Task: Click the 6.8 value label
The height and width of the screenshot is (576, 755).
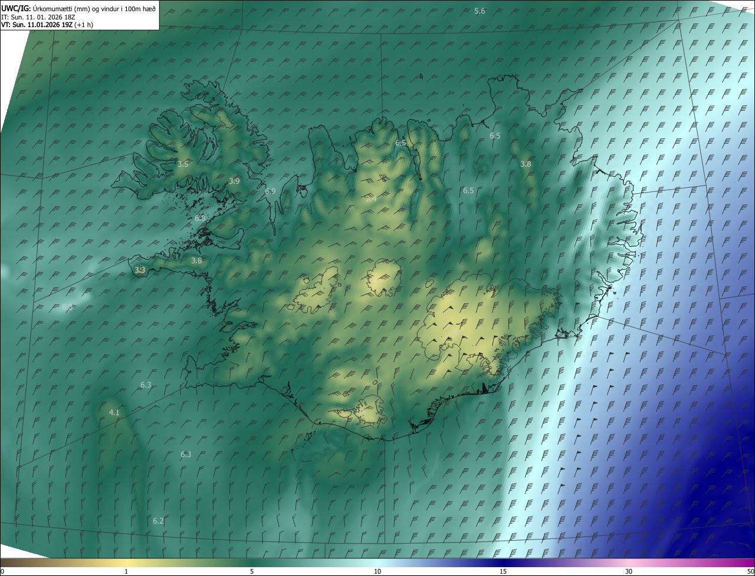Action: (x=200, y=218)
